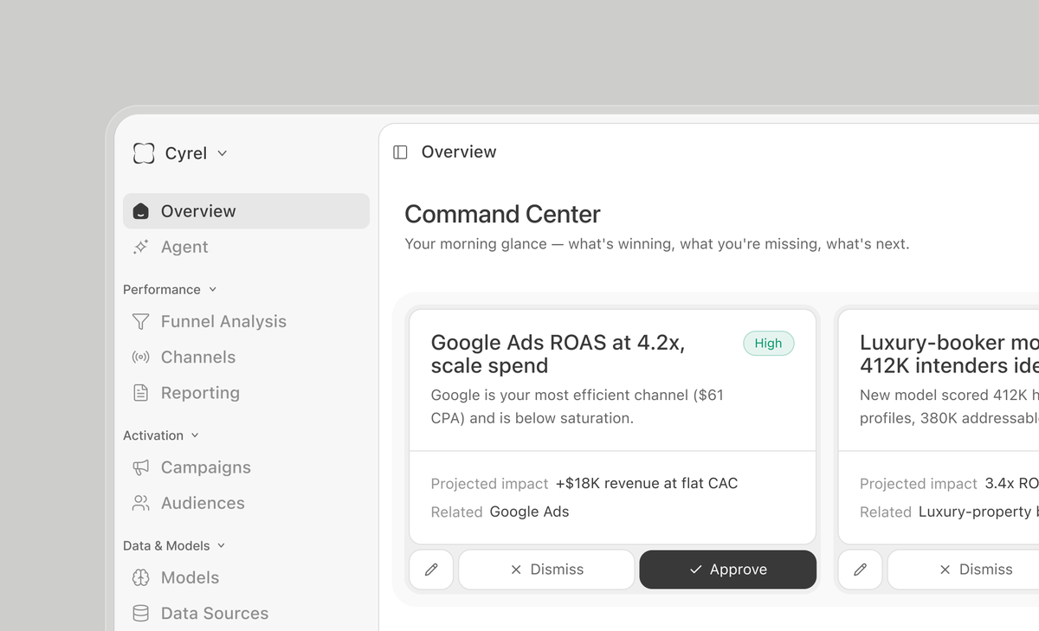Viewport: 1039px width, 631px height.
Task: Select Overview in the sidebar
Action: point(246,211)
